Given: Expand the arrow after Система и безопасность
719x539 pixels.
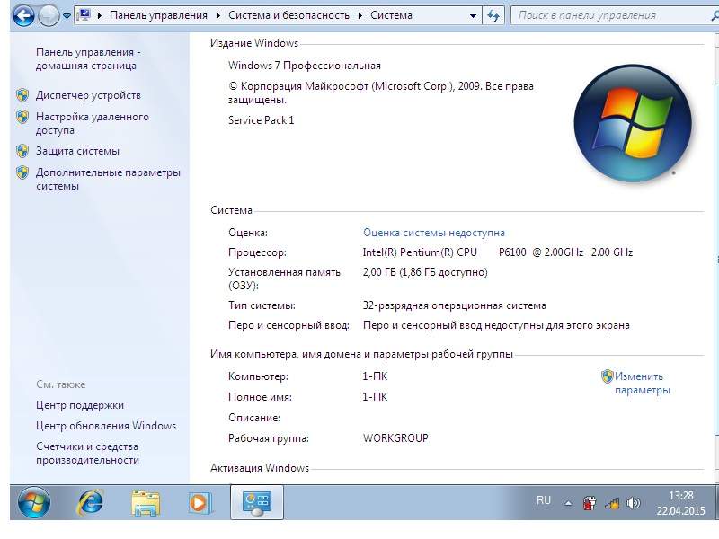Looking at the screenshot, I should coord(361,15).
